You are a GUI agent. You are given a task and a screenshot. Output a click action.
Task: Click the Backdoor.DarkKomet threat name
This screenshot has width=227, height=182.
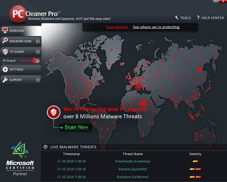tap(133, 177)
